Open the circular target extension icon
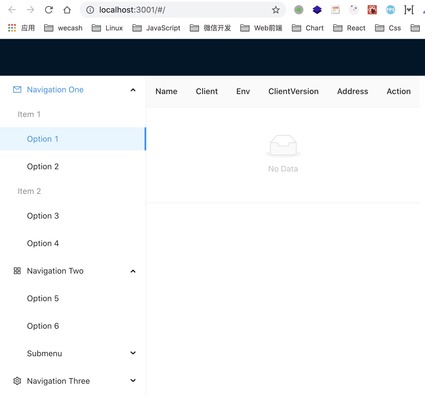The width and height of the screenshot is (425, 409). pyautogui.click(x=354, y=10)
